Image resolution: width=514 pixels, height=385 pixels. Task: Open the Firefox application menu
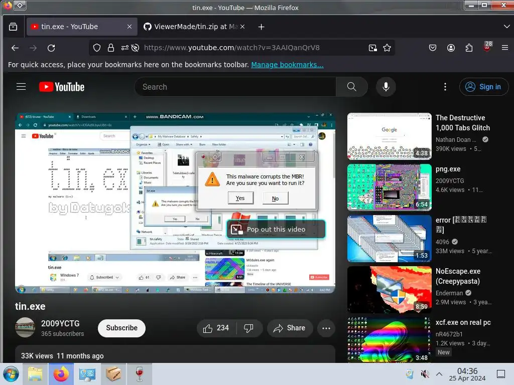coord(505,48)
